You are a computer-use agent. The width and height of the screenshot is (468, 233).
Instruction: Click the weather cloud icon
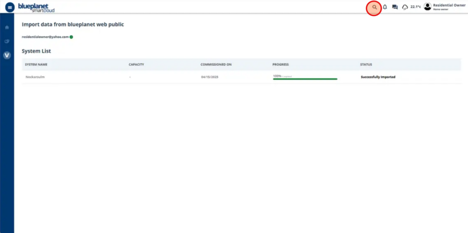[x=405, y=7]
